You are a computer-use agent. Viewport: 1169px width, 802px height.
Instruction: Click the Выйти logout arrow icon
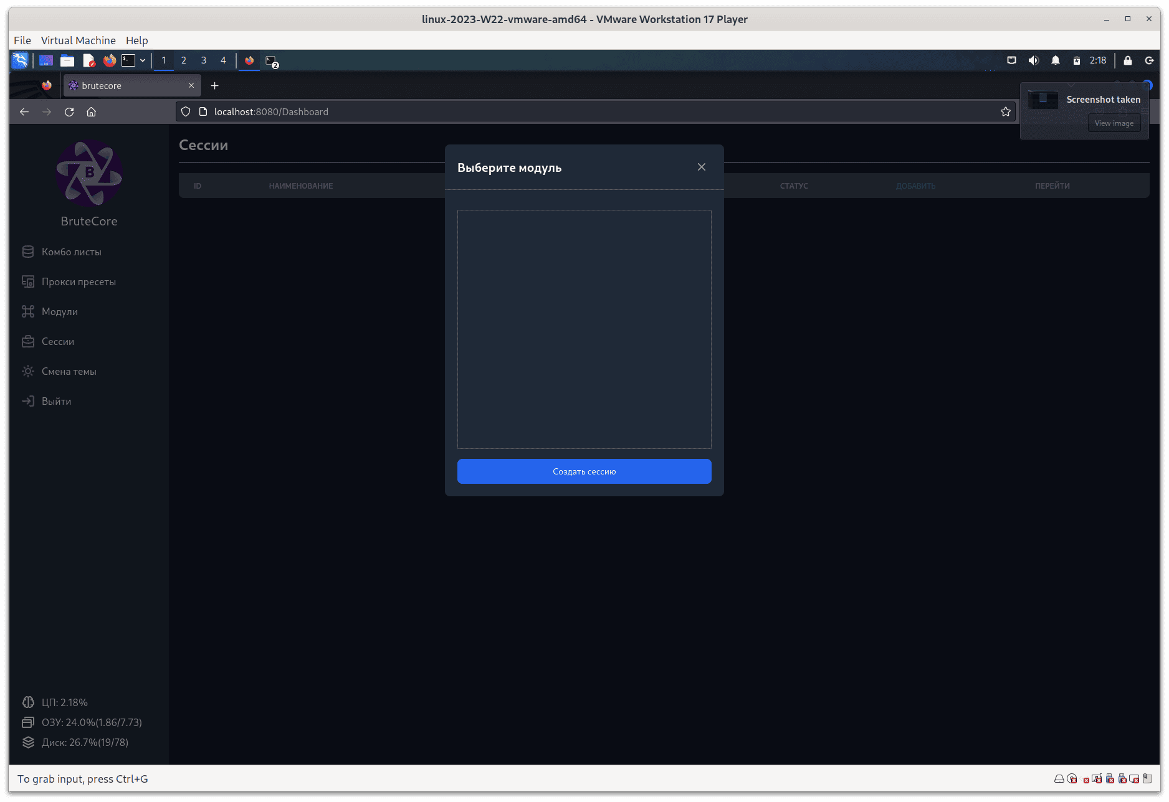[28, 401]
